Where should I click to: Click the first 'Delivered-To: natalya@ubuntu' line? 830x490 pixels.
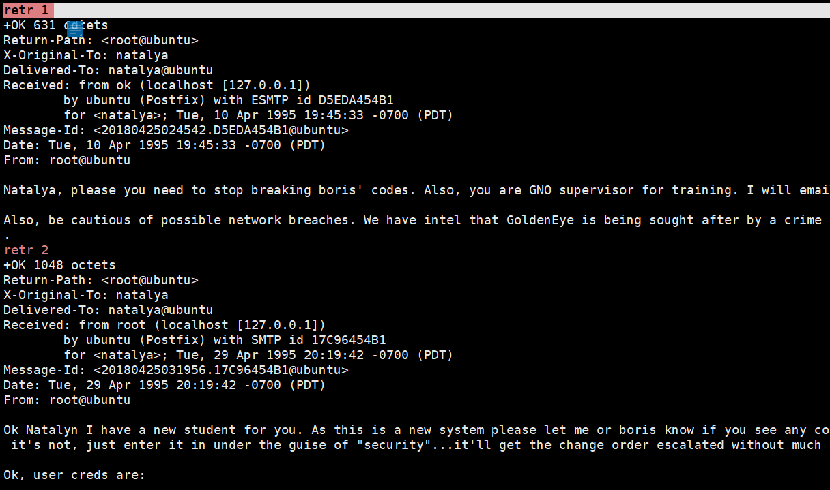109,70
